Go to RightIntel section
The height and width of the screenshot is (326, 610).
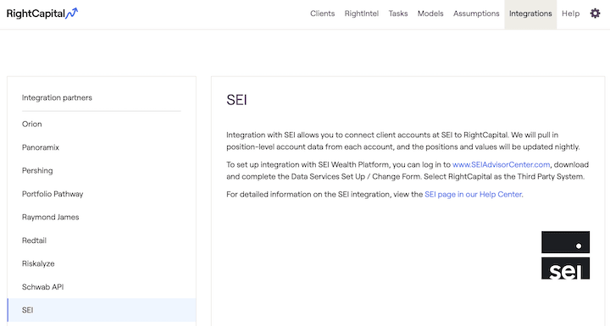click(362, 14)
